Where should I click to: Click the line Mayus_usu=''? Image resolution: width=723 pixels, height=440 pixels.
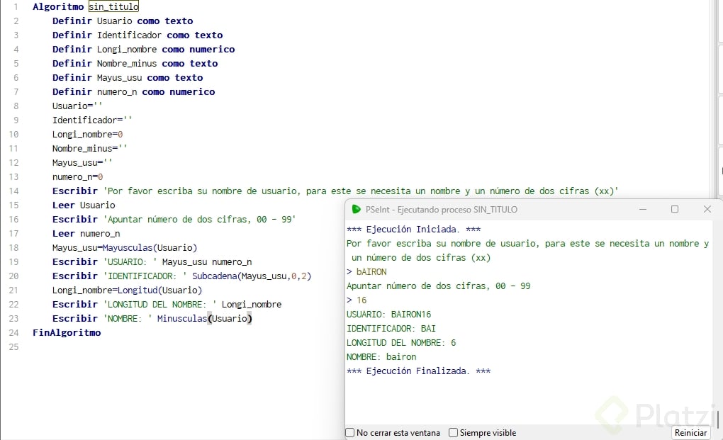82,163
